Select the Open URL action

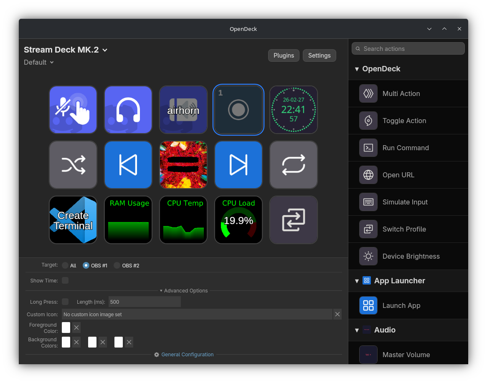pyautogui.click(x=398, y=175)
